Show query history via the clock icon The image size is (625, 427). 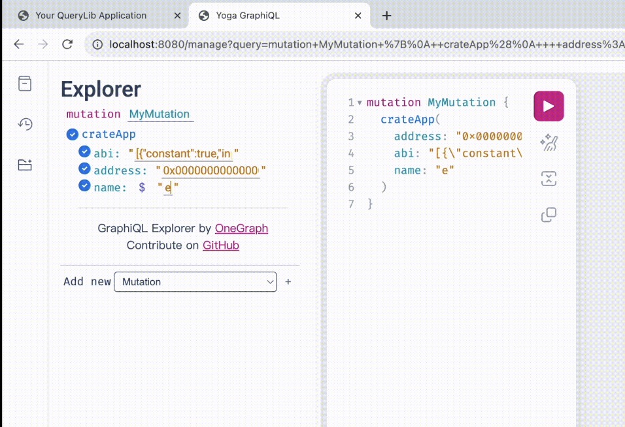(24, 123)
